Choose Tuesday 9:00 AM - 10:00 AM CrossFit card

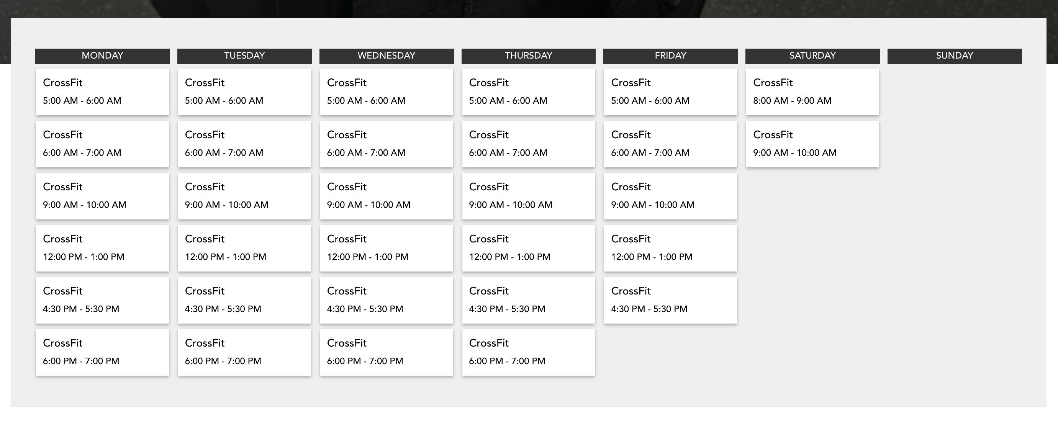pyautogui.click(x=244, y=196)
